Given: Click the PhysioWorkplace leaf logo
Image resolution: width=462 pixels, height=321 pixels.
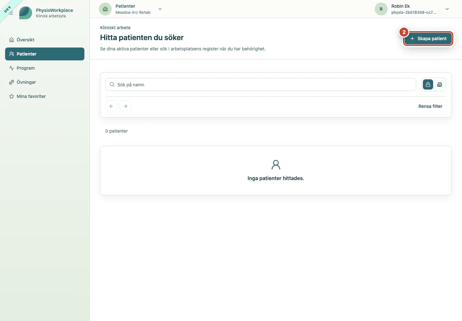Looking at the screenshot, I should (x=26, y=13).
